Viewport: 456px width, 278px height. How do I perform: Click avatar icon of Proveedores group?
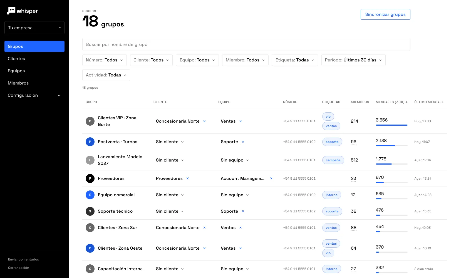[x=90, y=178]
